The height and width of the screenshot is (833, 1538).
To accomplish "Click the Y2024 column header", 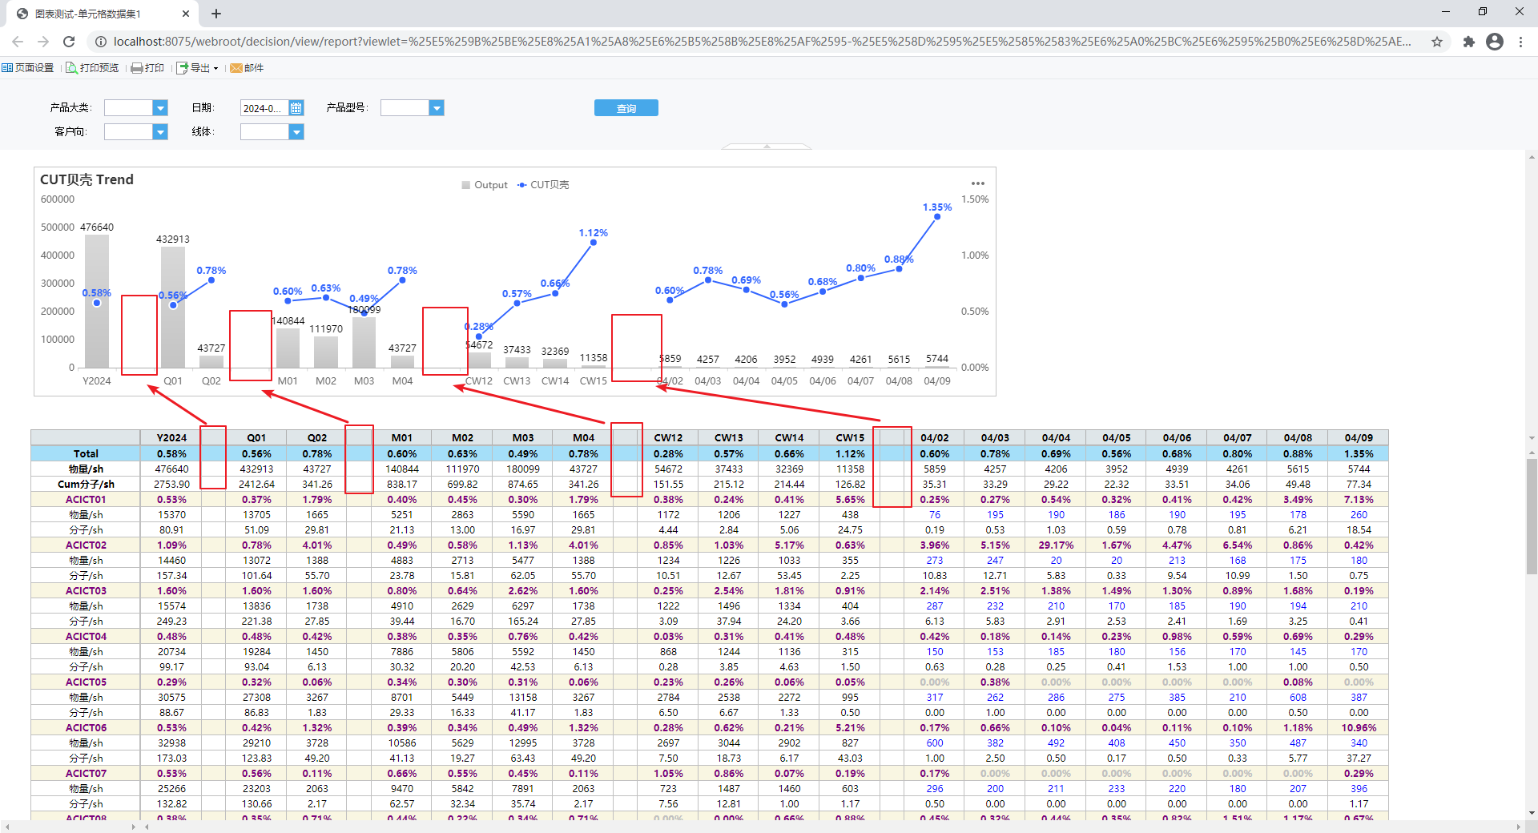I will tap(171, 438).
